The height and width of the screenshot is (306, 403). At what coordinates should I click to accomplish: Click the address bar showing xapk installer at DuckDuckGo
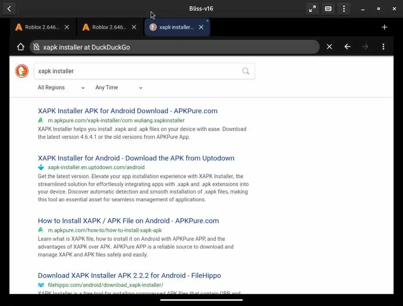coord(175,47)
